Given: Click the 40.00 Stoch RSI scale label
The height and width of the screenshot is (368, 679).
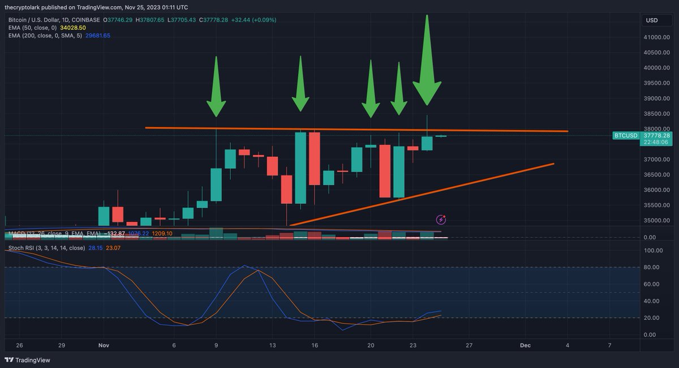Looking at the screenshot, I should pos(652,301).
